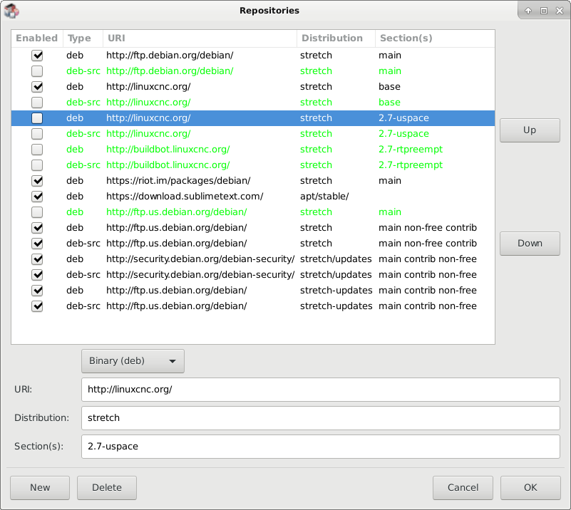Click the green http://ftp.us.debian.org/debian/ URI
The image size is (571, 510).
177,212
